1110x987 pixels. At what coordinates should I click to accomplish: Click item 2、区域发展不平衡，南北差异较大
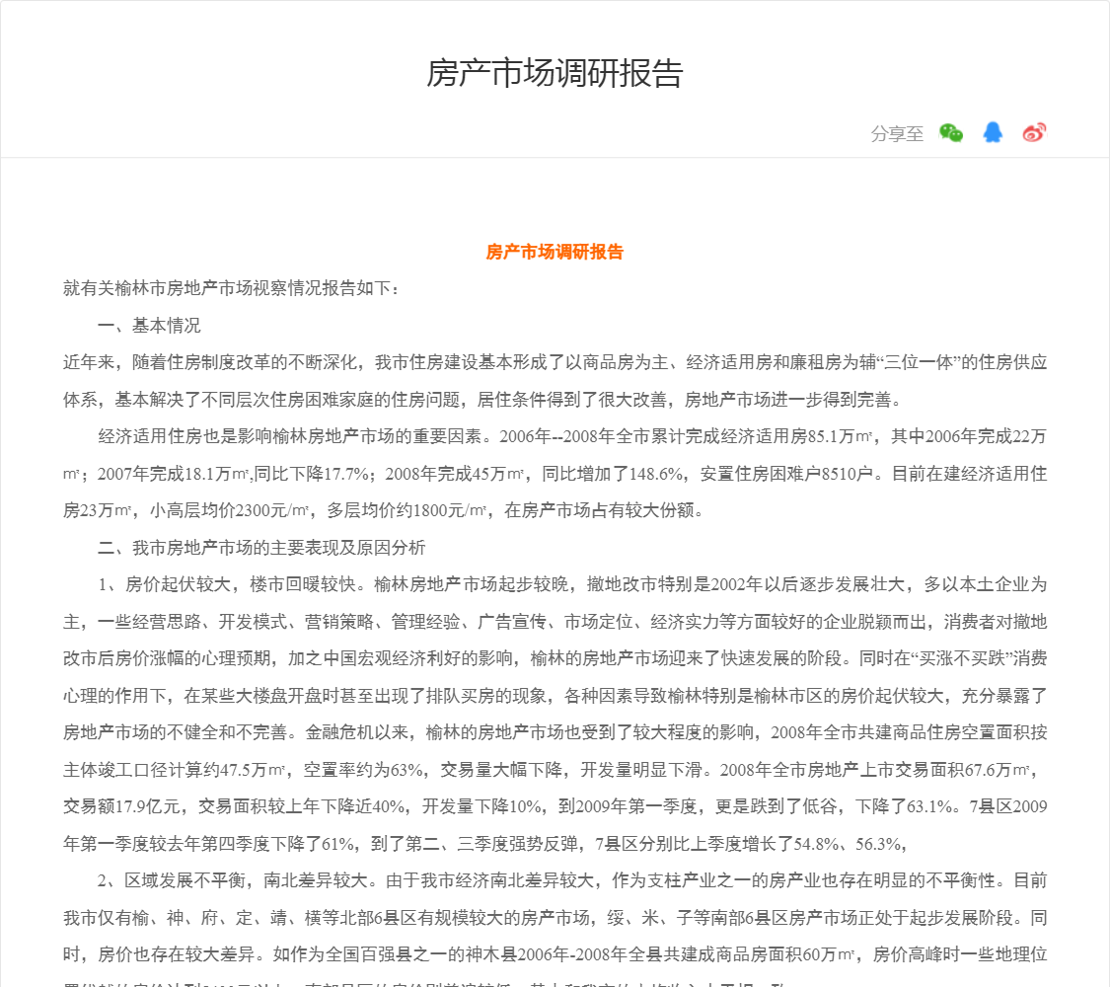pos(236,879)
